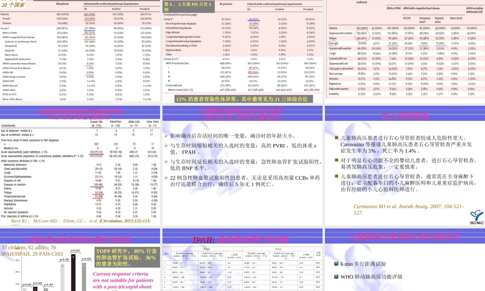Screen dimensions: 485x291
Task: Click the magenta "Current response criteria" note
Action: [123, 281]
